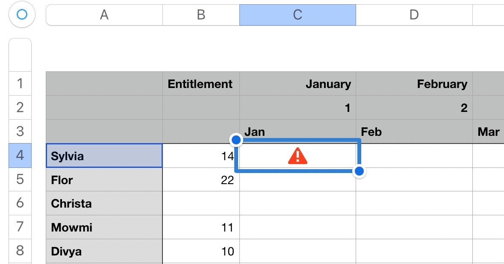Select highlighted column C header
Image resolution: width=504 pixels, height=264 pixels.
(298, 15)
